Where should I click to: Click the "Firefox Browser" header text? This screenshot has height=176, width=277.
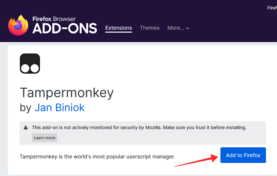pos(54,19)
